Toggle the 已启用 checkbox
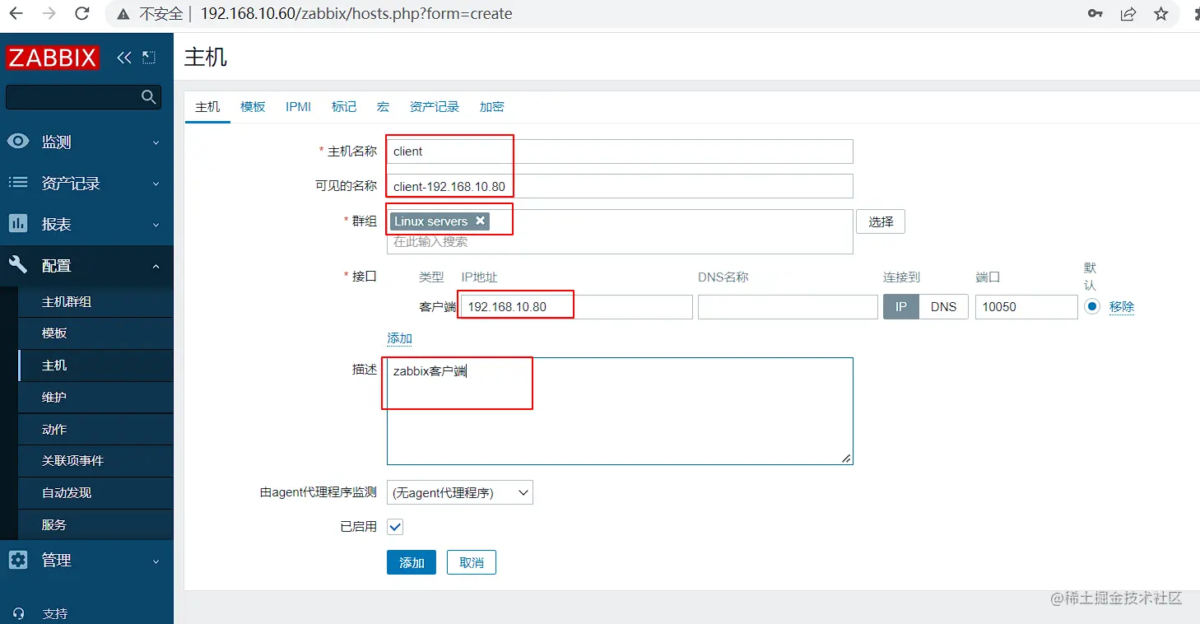The image size is (1200, 624). pos(395,527)
